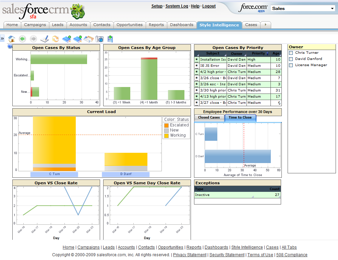Select the Time to Close tab
This screenshot has width=338, height=260.
point(240,117)
